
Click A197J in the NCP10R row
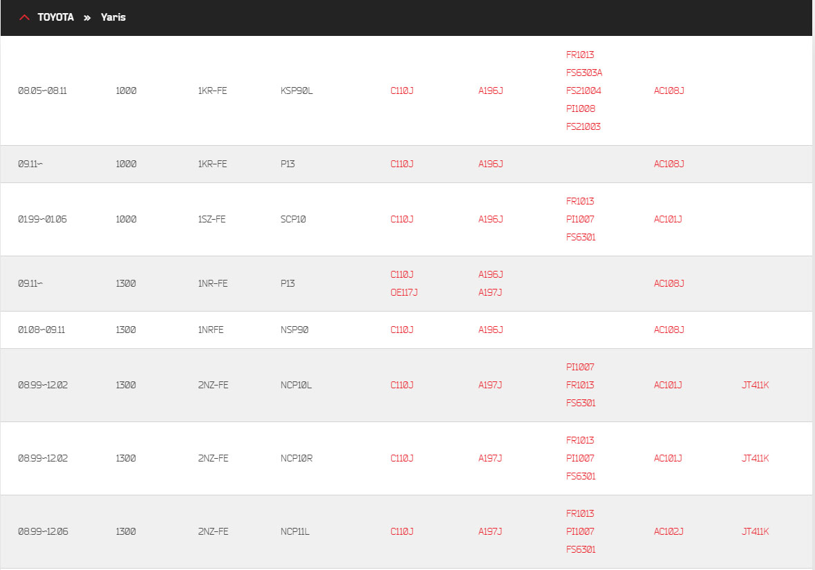tap(490, 458)
